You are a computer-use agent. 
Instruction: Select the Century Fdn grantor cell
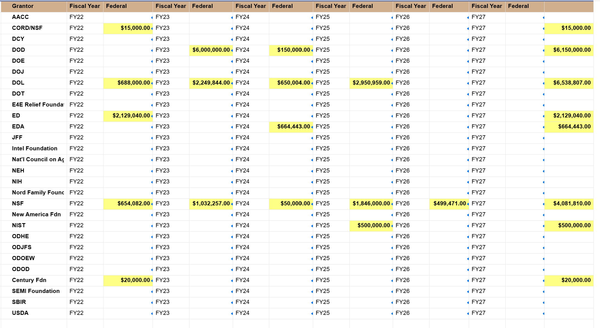click(x=34, y=280)
